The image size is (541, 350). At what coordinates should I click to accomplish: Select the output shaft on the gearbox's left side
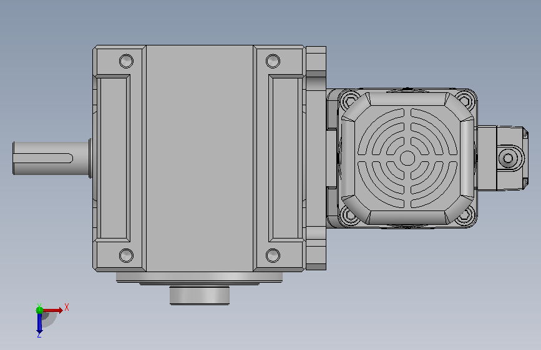point(51,158)
